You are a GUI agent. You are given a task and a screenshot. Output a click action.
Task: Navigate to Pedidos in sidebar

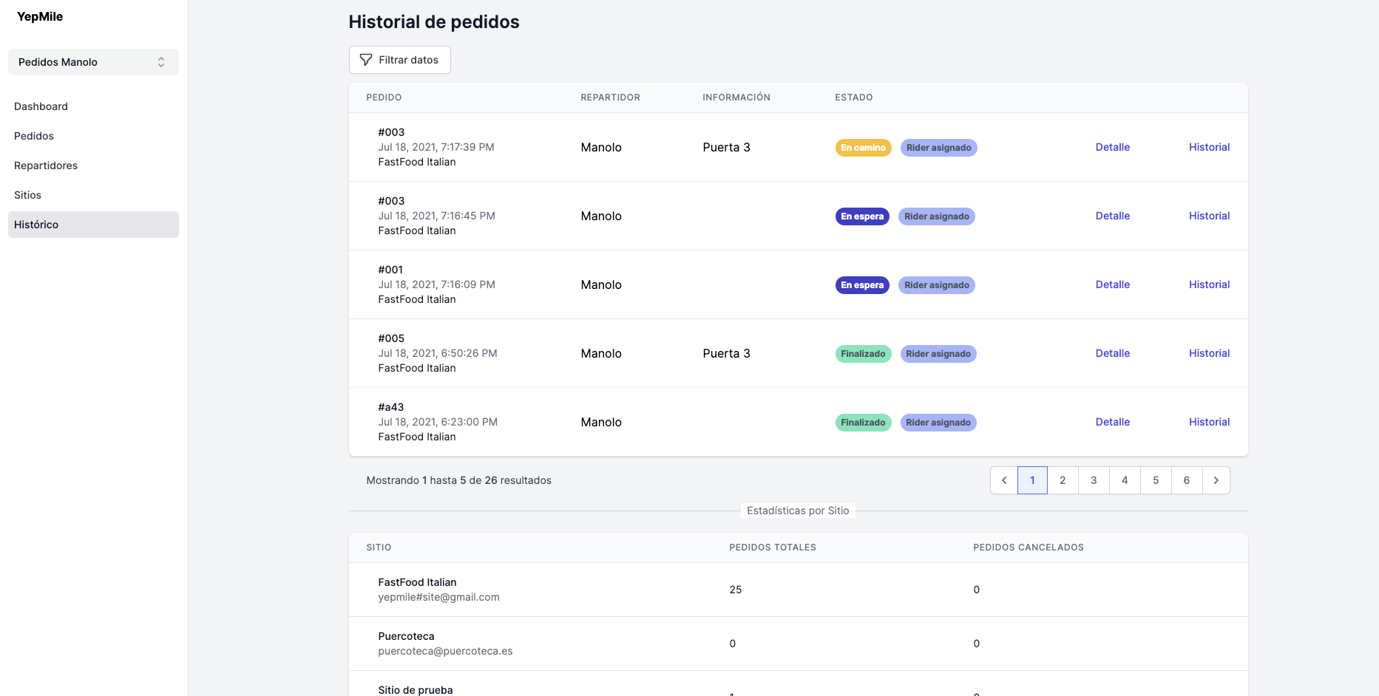pos(34,136)
